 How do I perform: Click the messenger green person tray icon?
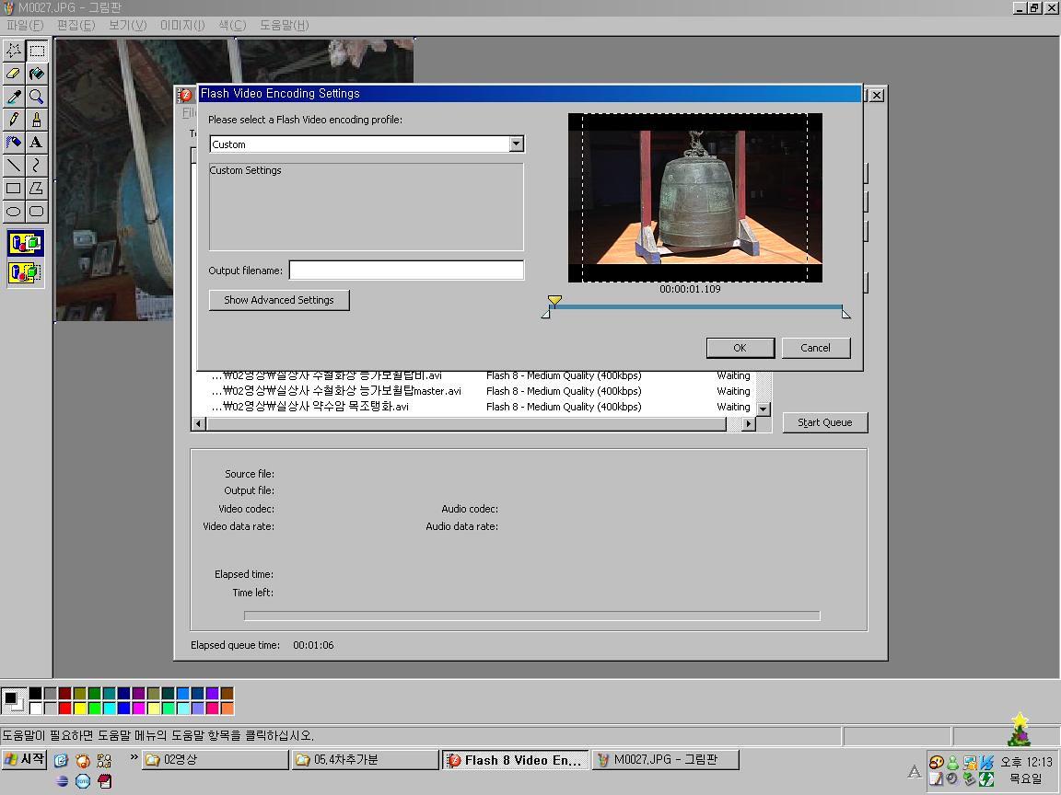tap(952, 763)
